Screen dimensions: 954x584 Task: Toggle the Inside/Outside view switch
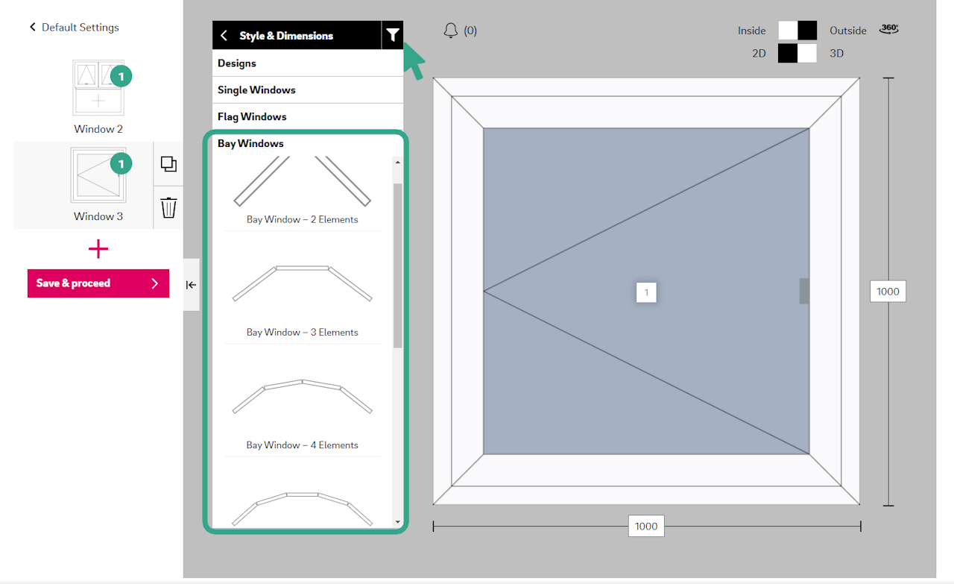tap(797, 31)
